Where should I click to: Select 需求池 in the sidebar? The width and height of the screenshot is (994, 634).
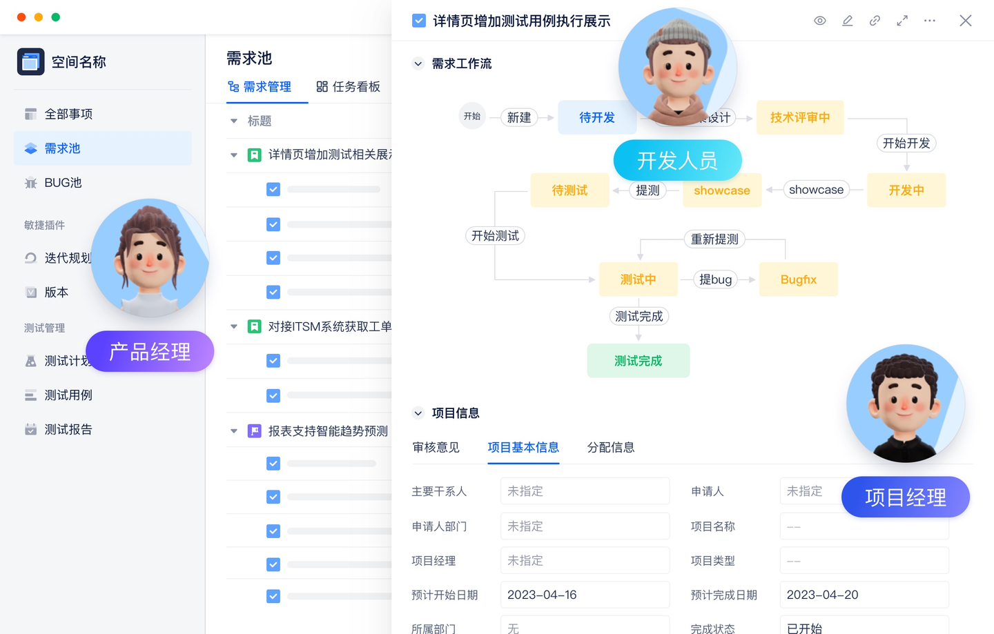click(103, 148)
